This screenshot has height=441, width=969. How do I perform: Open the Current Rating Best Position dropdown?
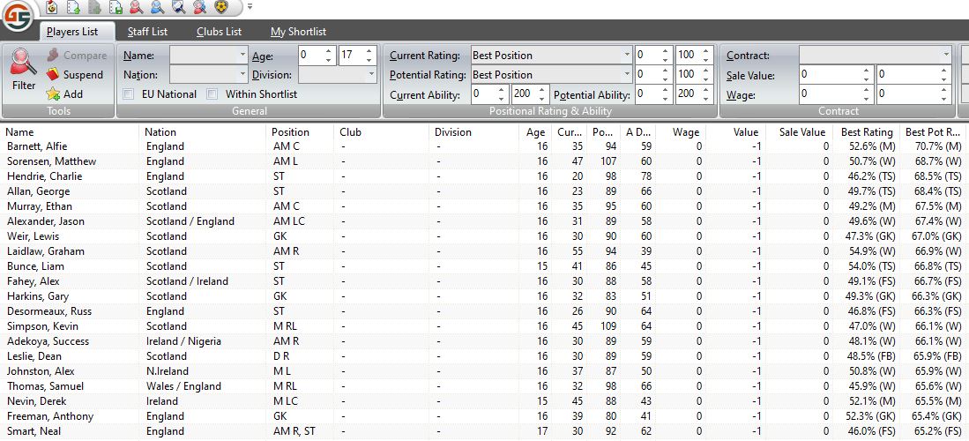[626, 56]
